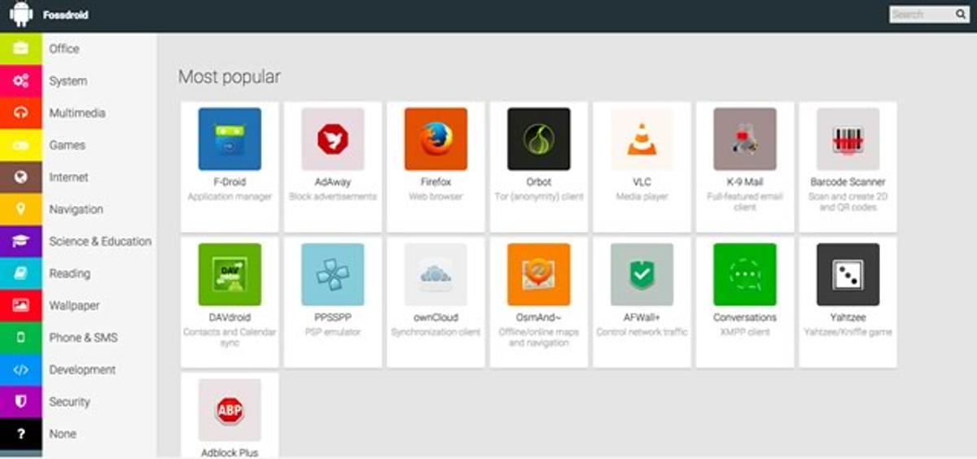Click the F-Droid app name link
977x459 pixels.
point(230,182)
